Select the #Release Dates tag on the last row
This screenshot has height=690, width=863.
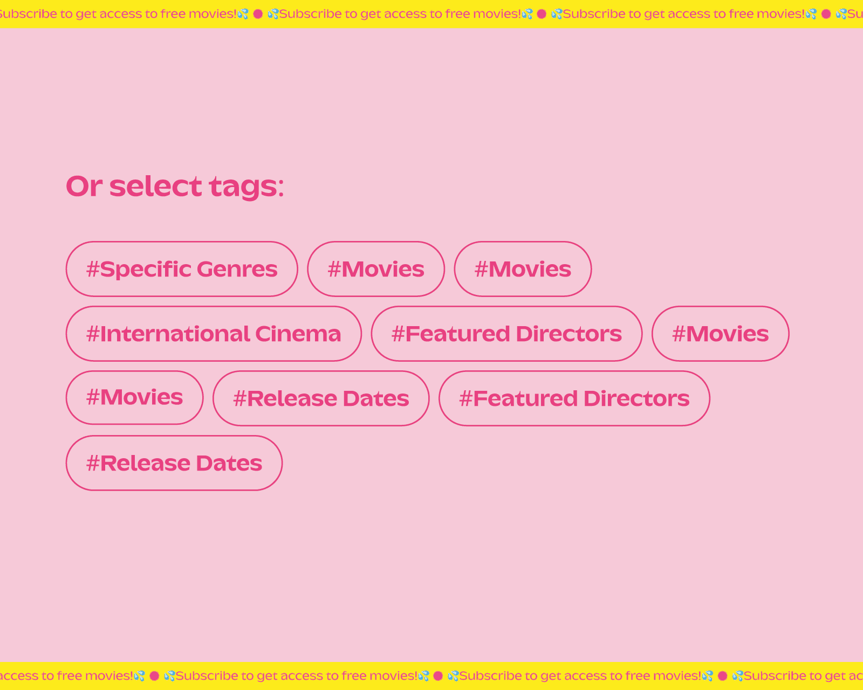[174, 463]
